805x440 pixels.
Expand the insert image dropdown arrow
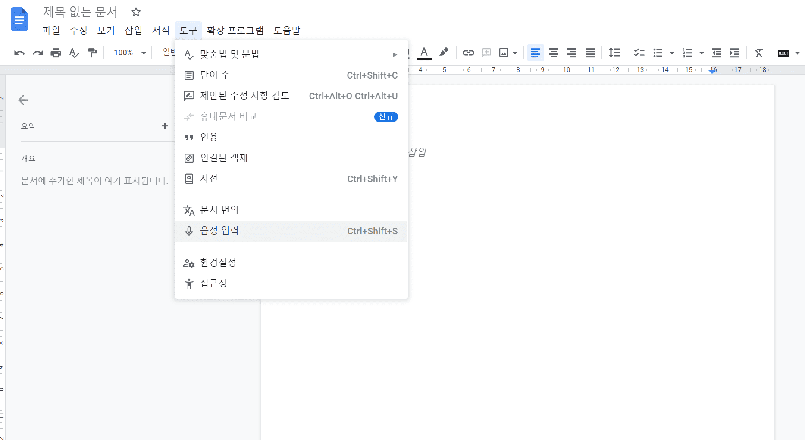(515, 53)
